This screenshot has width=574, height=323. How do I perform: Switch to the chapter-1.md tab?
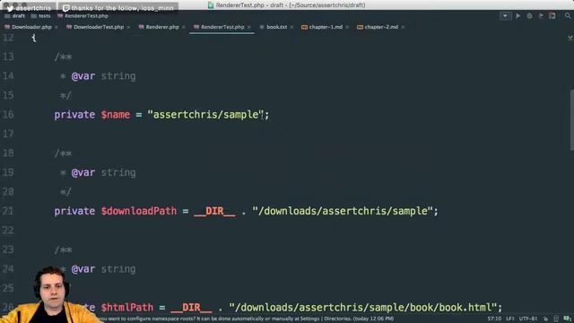tap(326, 27)
